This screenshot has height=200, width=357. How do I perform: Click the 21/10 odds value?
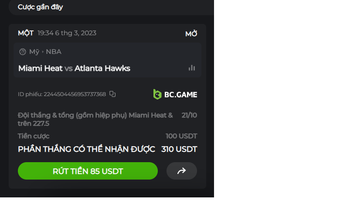pyautogui.click(x=189, y=115)
